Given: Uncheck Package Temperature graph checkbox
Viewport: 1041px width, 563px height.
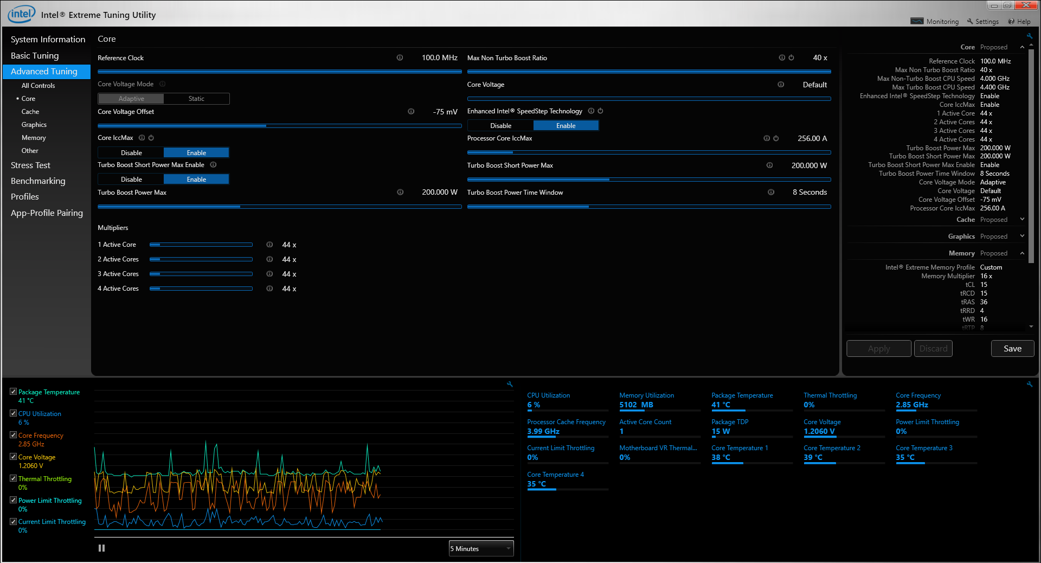Looking at the screenshot, I should coord(13,391).
